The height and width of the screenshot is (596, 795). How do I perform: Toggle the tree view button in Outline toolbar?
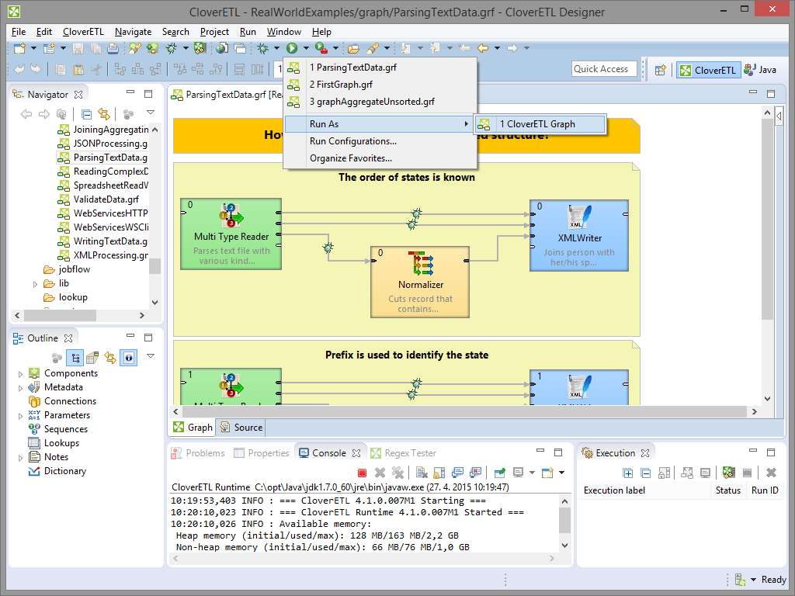coord(75,358)
